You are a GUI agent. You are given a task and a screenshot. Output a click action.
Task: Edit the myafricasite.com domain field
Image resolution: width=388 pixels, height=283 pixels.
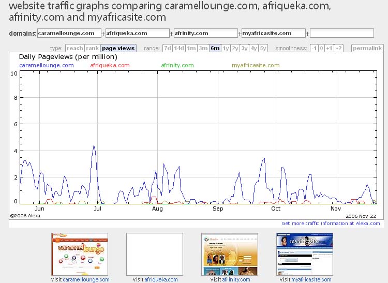coord(274,34)
